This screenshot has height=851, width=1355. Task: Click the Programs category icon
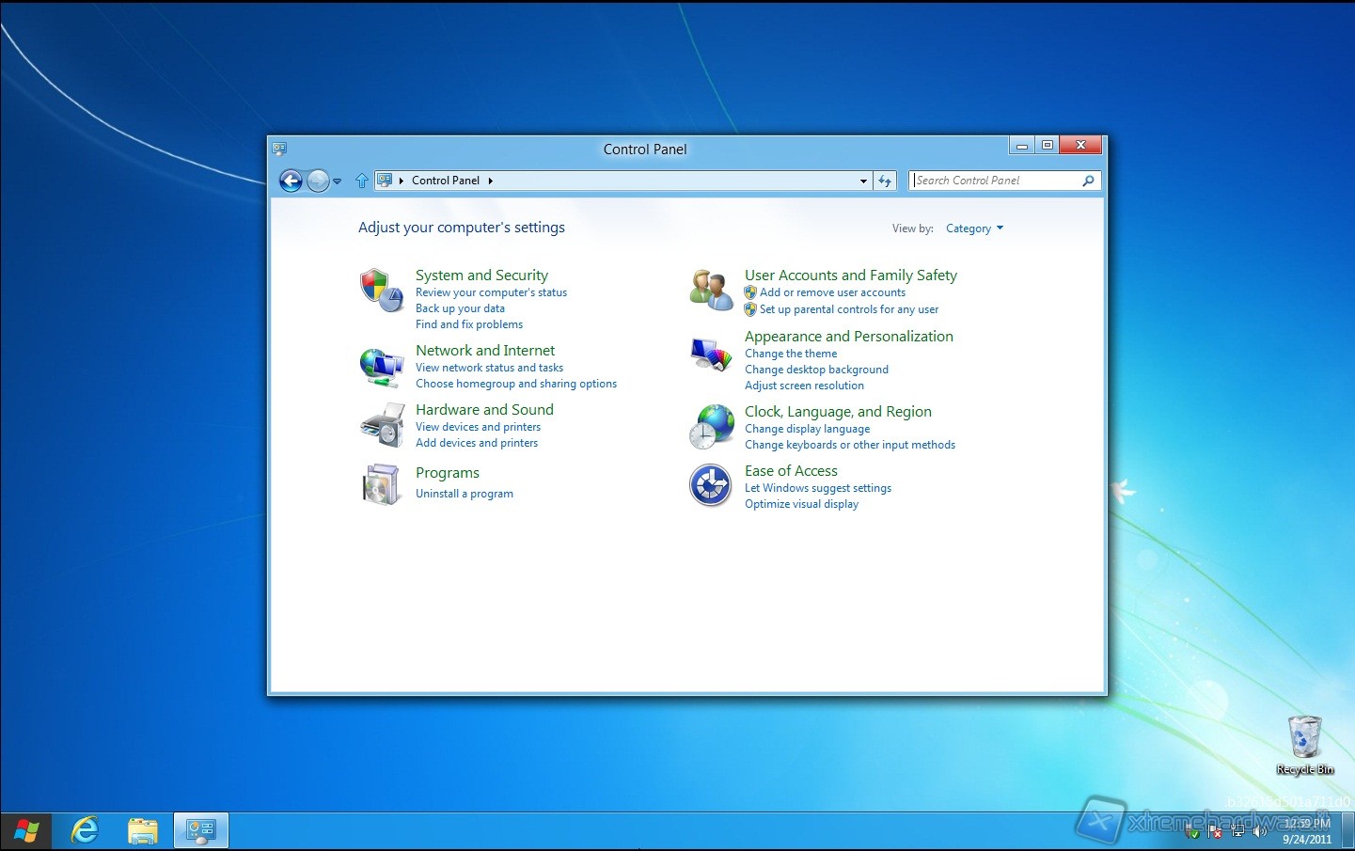coord(381,484)
